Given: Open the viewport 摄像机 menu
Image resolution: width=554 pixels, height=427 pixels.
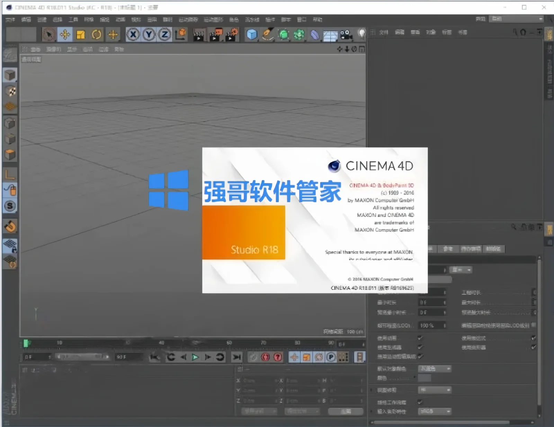Looking at the screenshot, I should click(54, 49).
